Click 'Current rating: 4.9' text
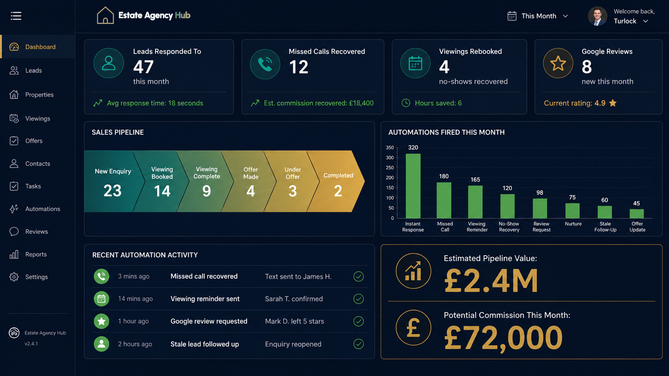Screen dimensions: 669x376 (x=575, y=103)
